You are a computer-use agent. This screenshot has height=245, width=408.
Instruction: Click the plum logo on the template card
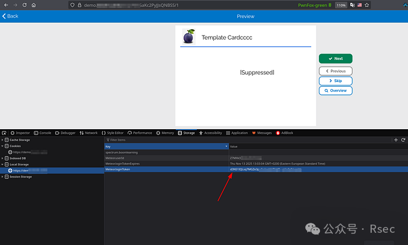coord(189,37)
